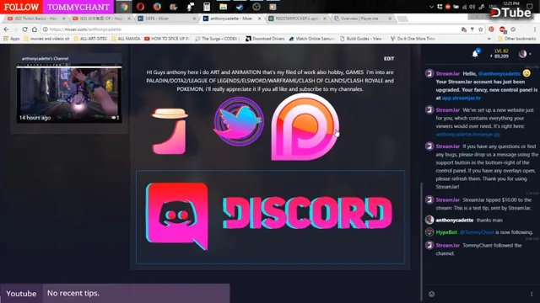Viewport: 540px width, 303px height.
Task: Select the anthonycadette - Mixer tab
Action: (x=231, y=19)
